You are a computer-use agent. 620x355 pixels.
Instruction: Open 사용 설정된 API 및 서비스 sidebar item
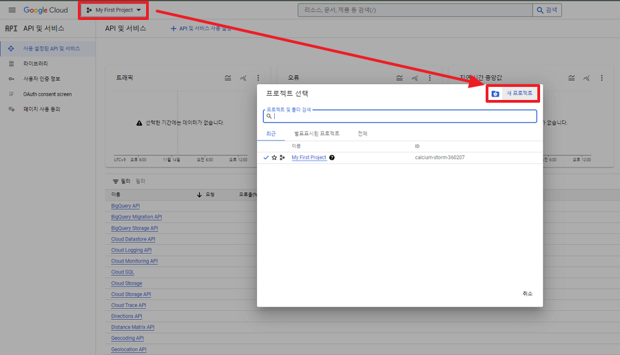48,48
